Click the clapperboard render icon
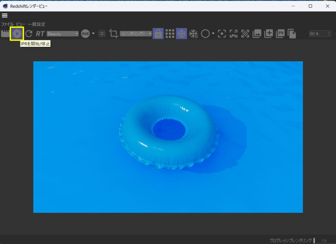336x244 pixels. pos(5,34)
